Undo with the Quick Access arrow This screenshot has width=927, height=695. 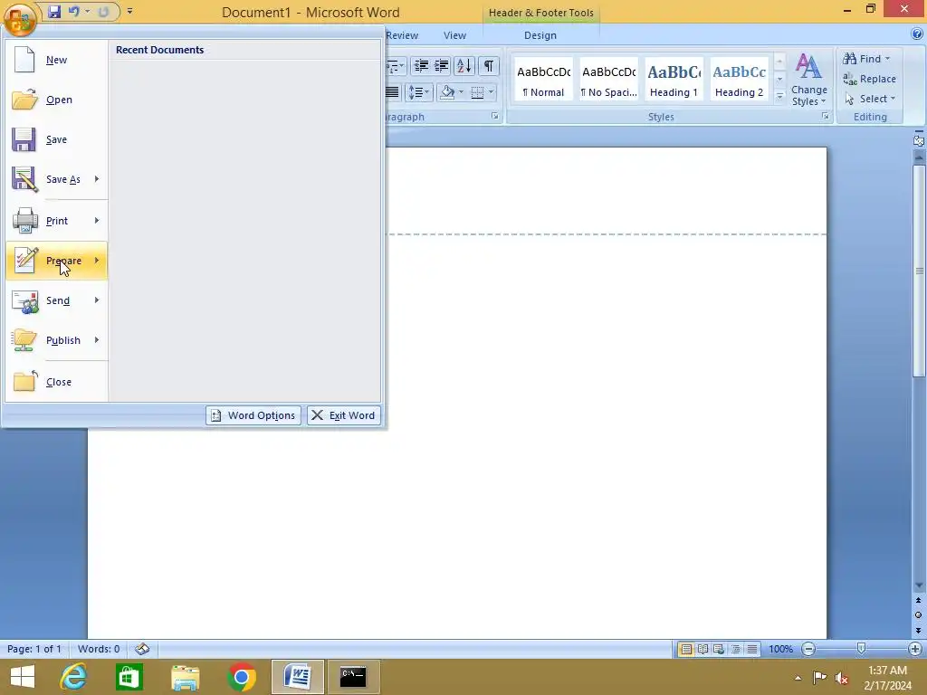(x=74, y=11)
